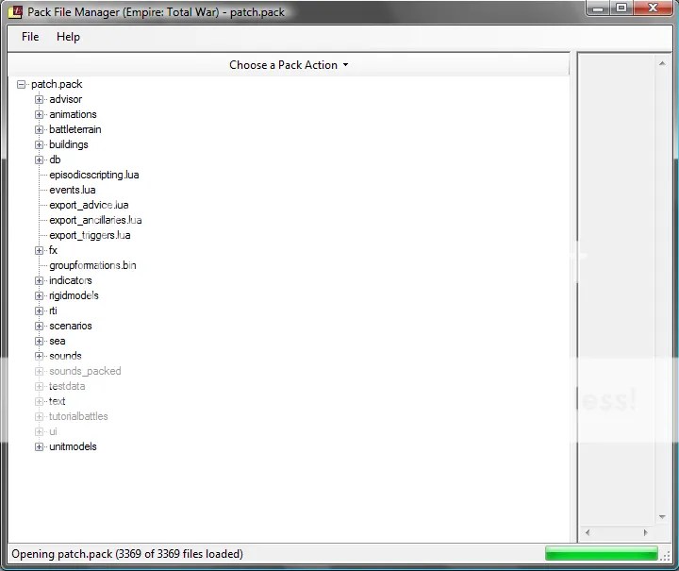The image size is (679, 571).
Task: Select the export_advice.lua file
Action: (89, 205)
